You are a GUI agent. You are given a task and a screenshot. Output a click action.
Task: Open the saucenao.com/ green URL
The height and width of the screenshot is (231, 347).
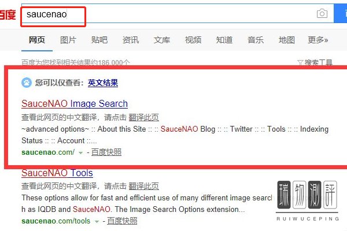click(x=48, y=152)
